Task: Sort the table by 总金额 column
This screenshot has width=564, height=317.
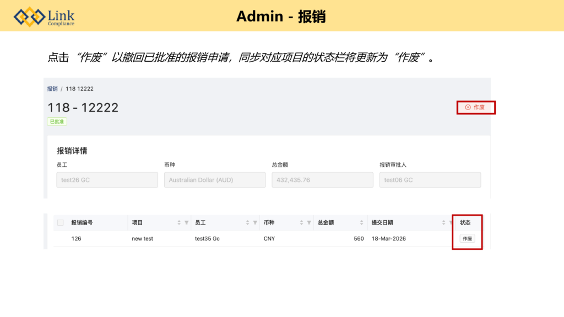Action: (x=361, y=223)
